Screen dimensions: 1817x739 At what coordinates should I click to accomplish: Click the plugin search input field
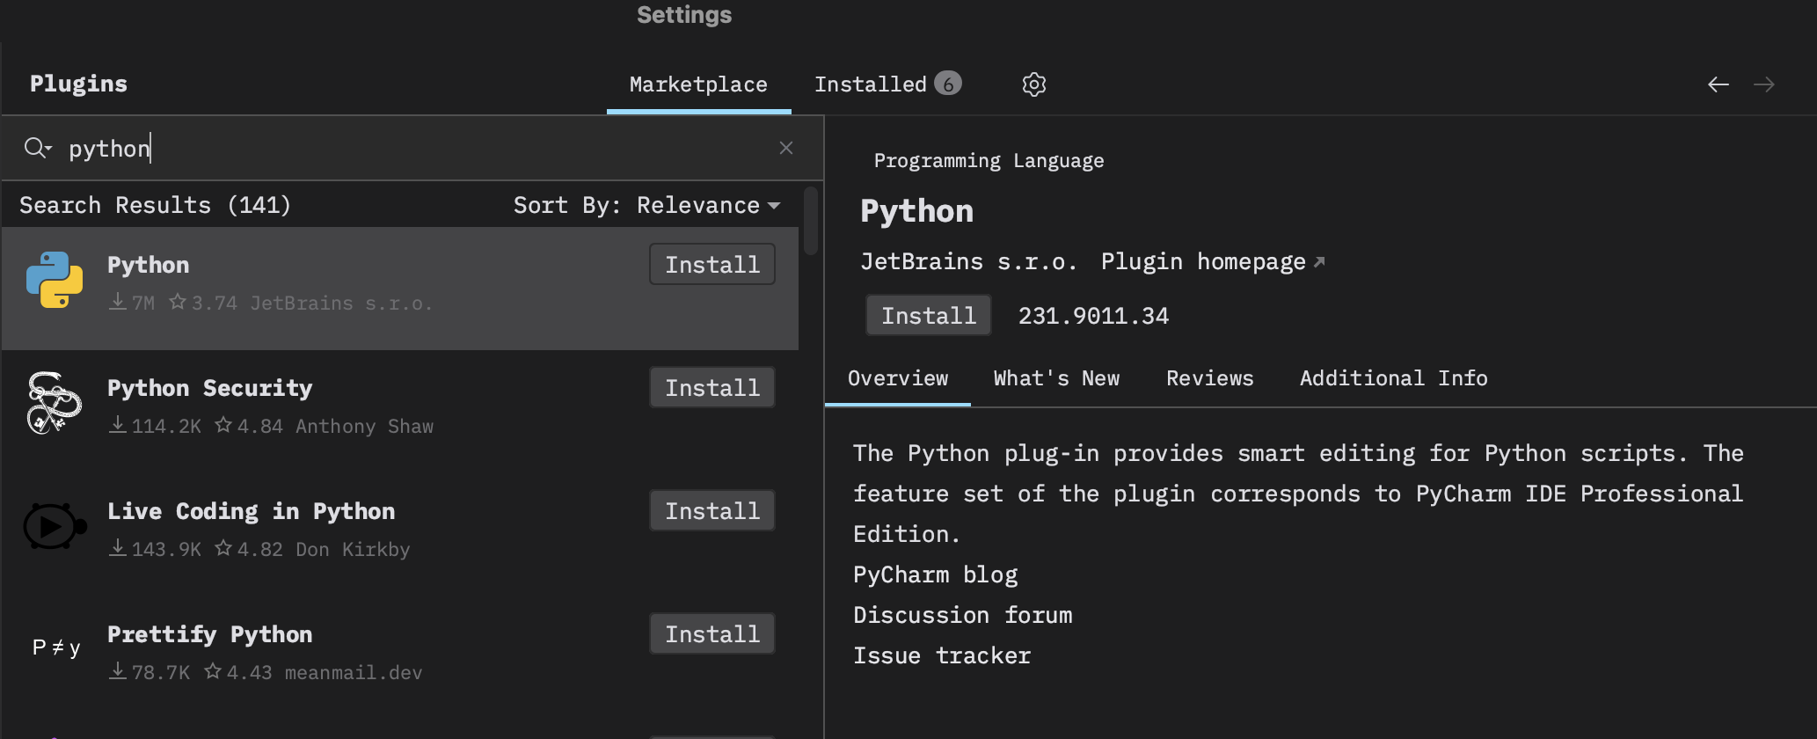(413, 148)
